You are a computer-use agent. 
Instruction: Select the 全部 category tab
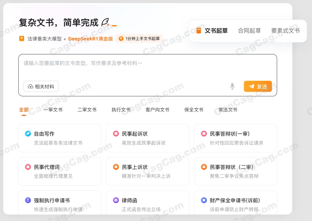24,110
